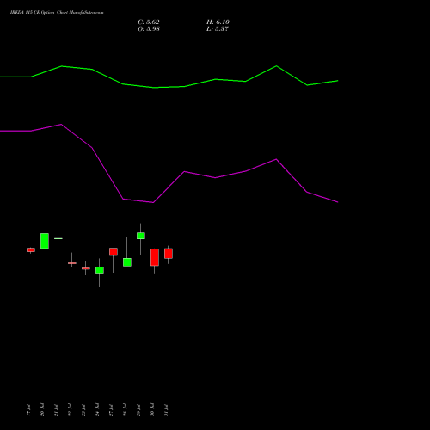Screen dimensions: 430x430
Task: Click the small red candlestick for 23 Jul
Action: click(x=86, y=268)
